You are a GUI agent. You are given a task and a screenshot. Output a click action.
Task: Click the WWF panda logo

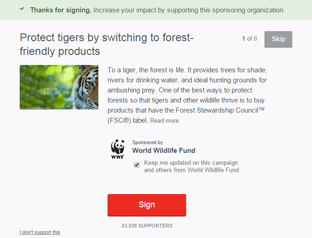click(118, 149)
